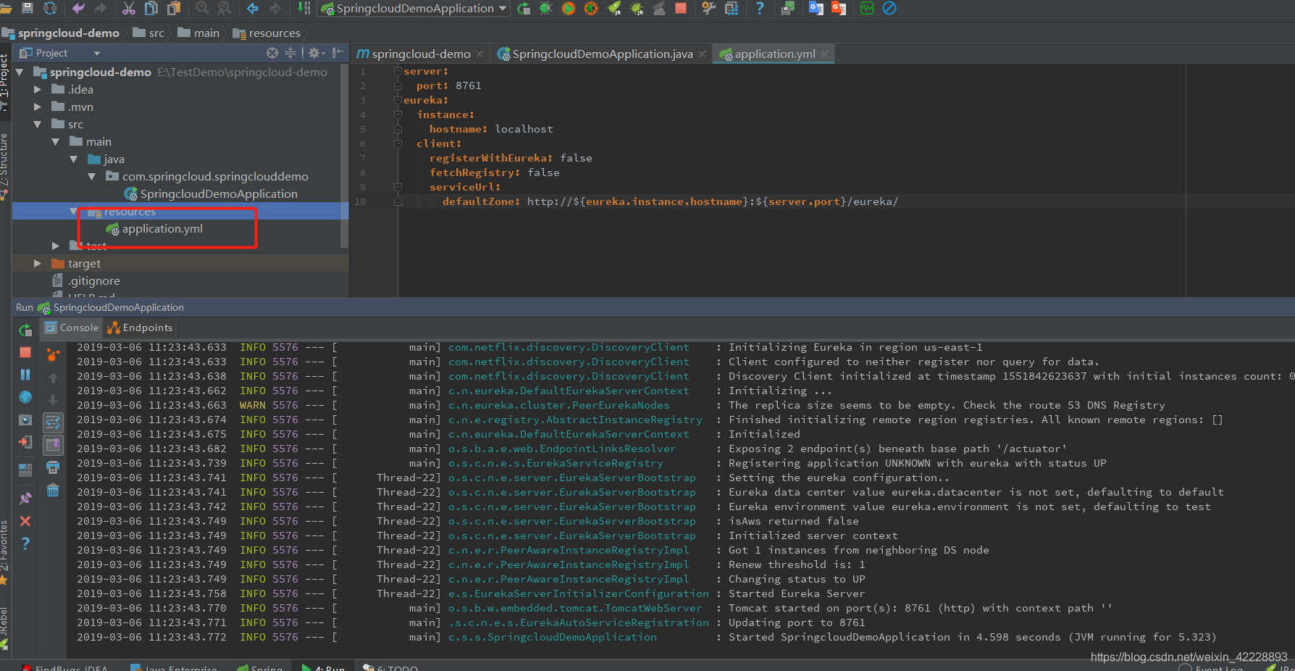The image size is (1295, 671).
Task: Click springcloud-demo breadcrumb in navigation bar
Action: 61,33
